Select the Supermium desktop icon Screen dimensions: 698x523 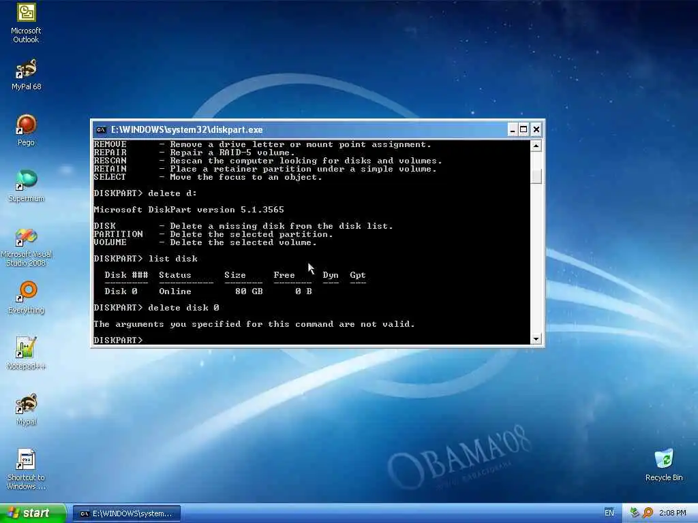point(26,186)
